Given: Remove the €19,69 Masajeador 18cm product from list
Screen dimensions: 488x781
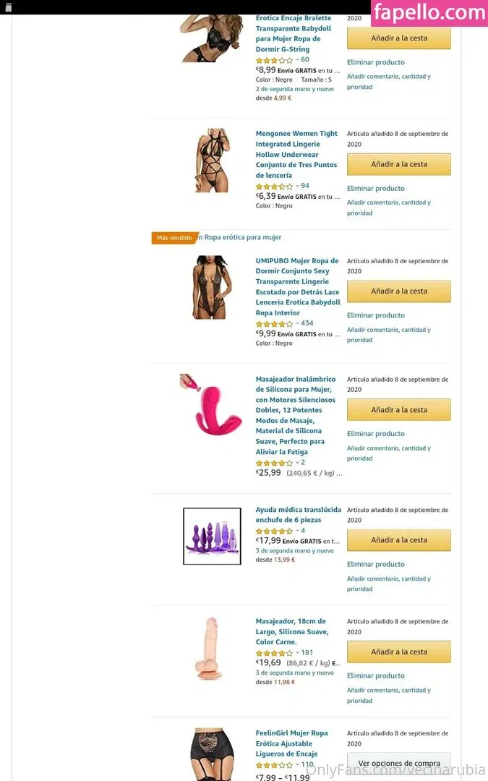Looking at the screenshot, I should [x=376, y=676].
